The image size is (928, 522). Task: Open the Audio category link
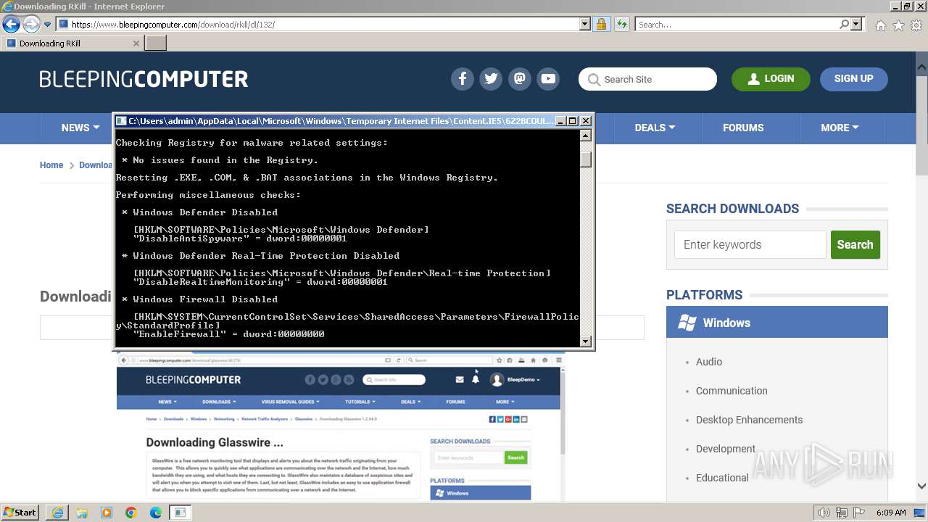tap(708, 362)
